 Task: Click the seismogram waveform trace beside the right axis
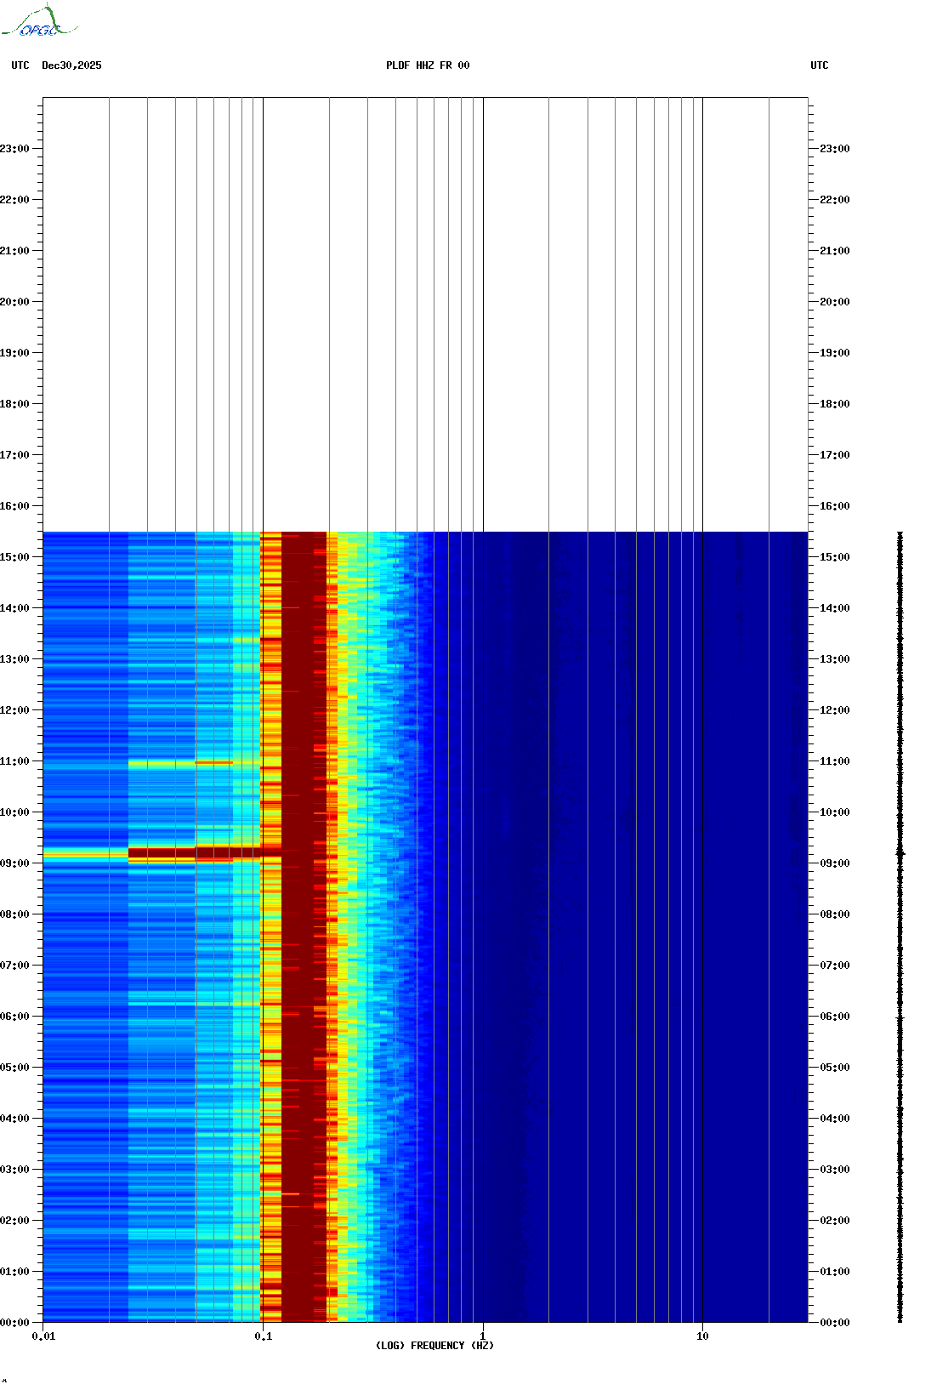point(900,926)
